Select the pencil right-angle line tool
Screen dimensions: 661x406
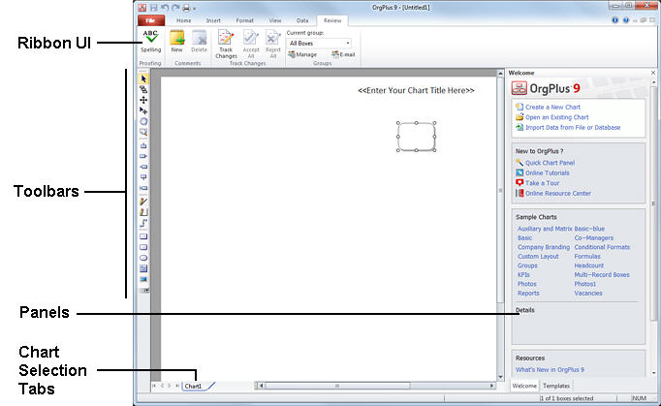coord(143,212)
